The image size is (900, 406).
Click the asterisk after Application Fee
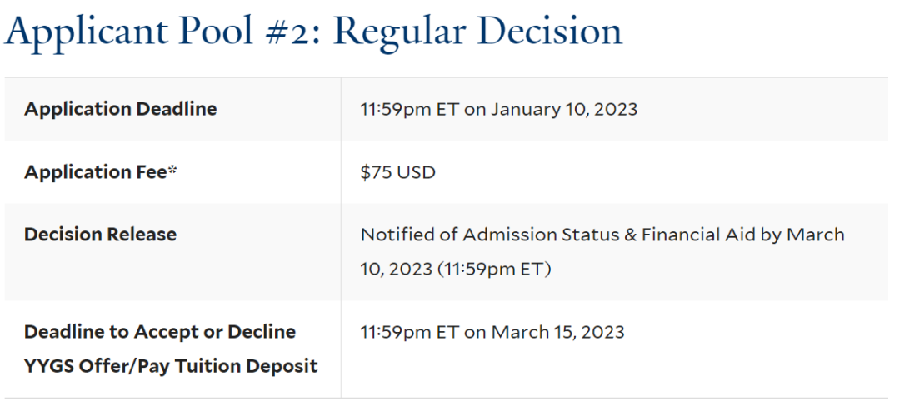tap(172, 170)
